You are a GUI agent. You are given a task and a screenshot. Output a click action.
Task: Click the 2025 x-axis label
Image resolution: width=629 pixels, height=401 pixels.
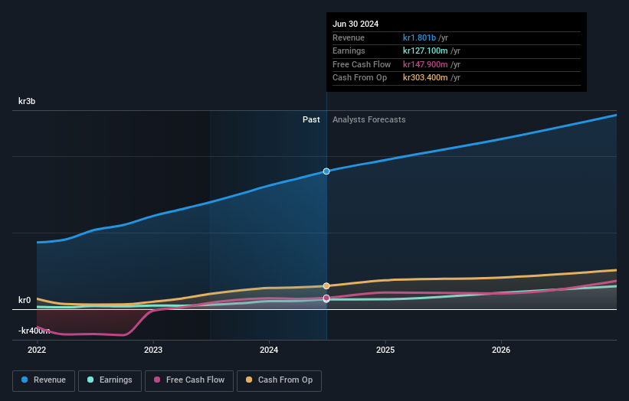385,350
